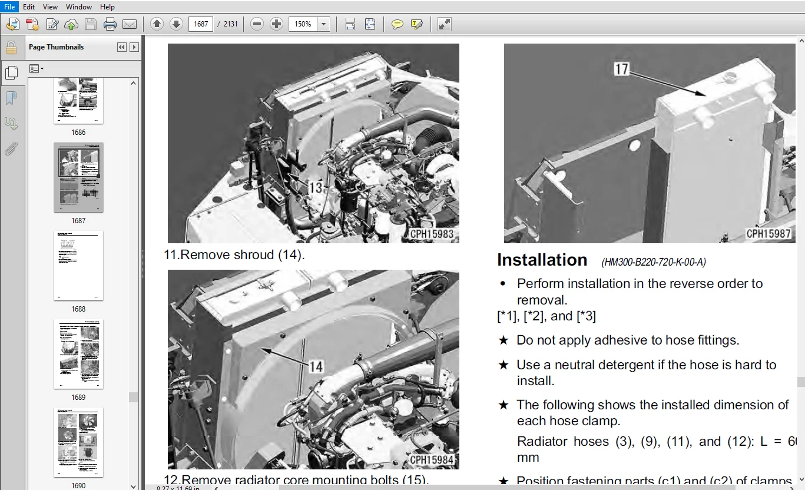
Task: Click the lock security icon in sidebar
Action: click(x=11, y=47)
